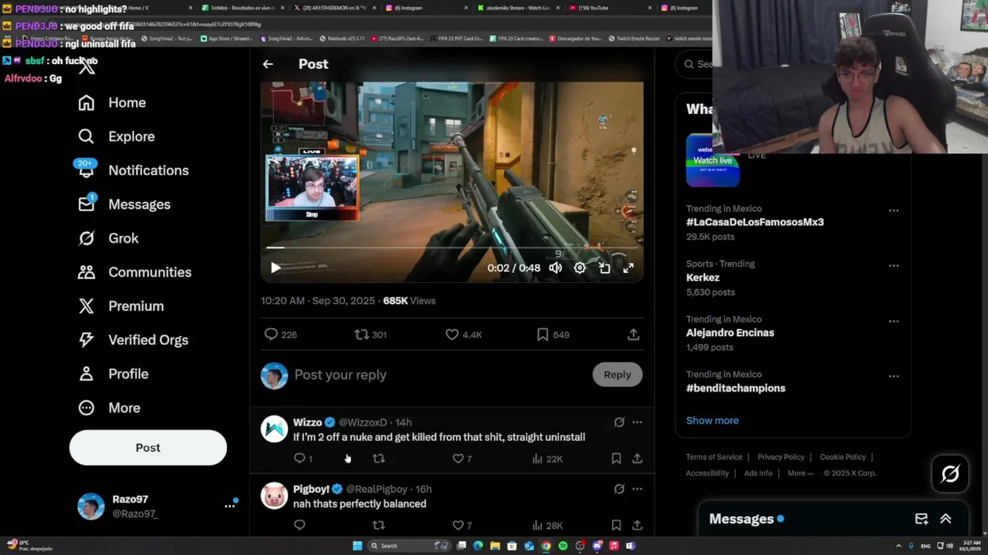Share Pigboy's reply
The height and width of the screenshot is (555, 988).
coord(637,525)
